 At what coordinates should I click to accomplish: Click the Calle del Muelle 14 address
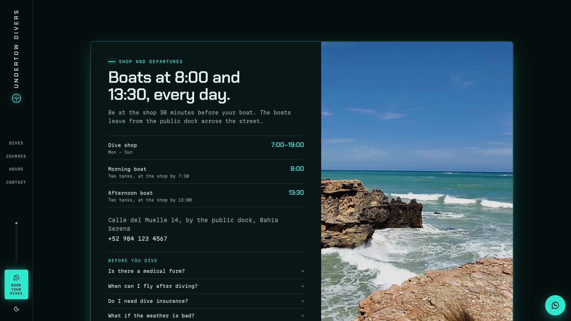(193, 224)
